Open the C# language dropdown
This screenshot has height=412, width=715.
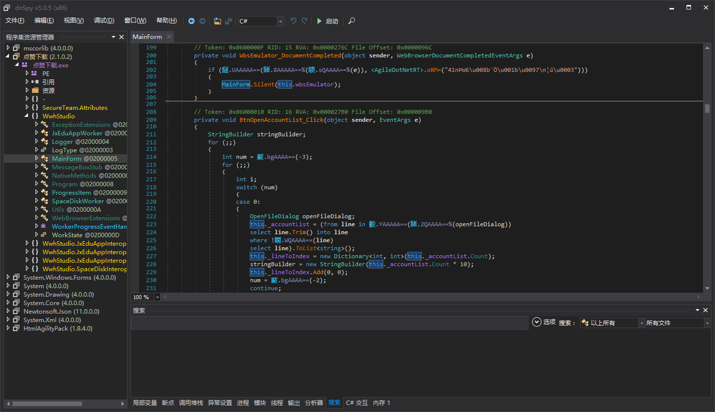click(x=279, y=21)
